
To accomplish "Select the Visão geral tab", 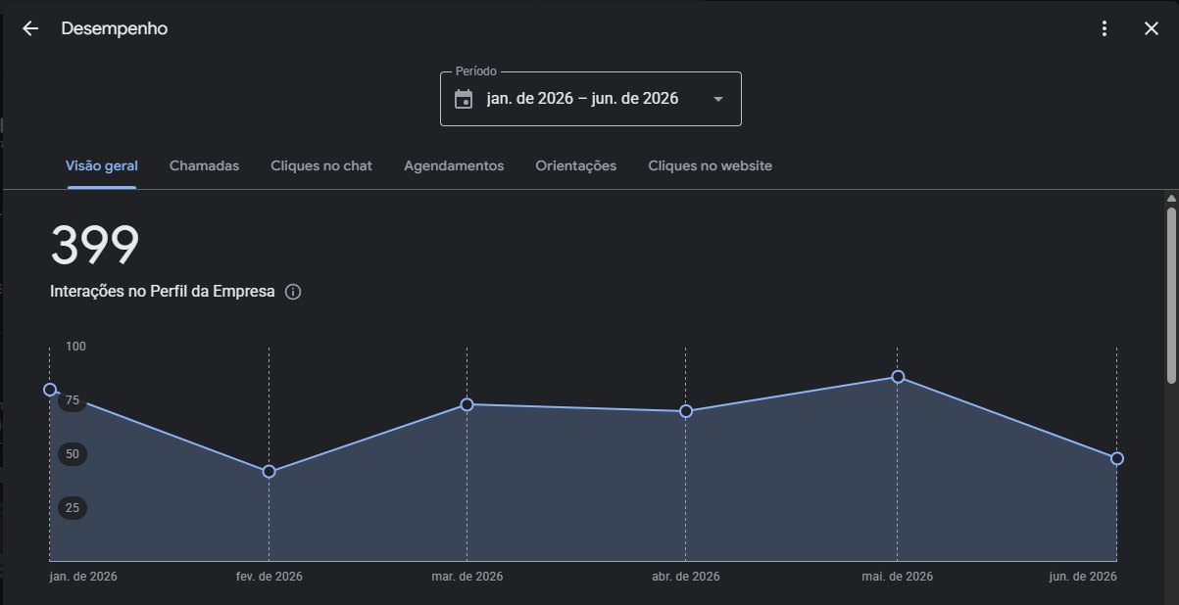I will 102,165.
